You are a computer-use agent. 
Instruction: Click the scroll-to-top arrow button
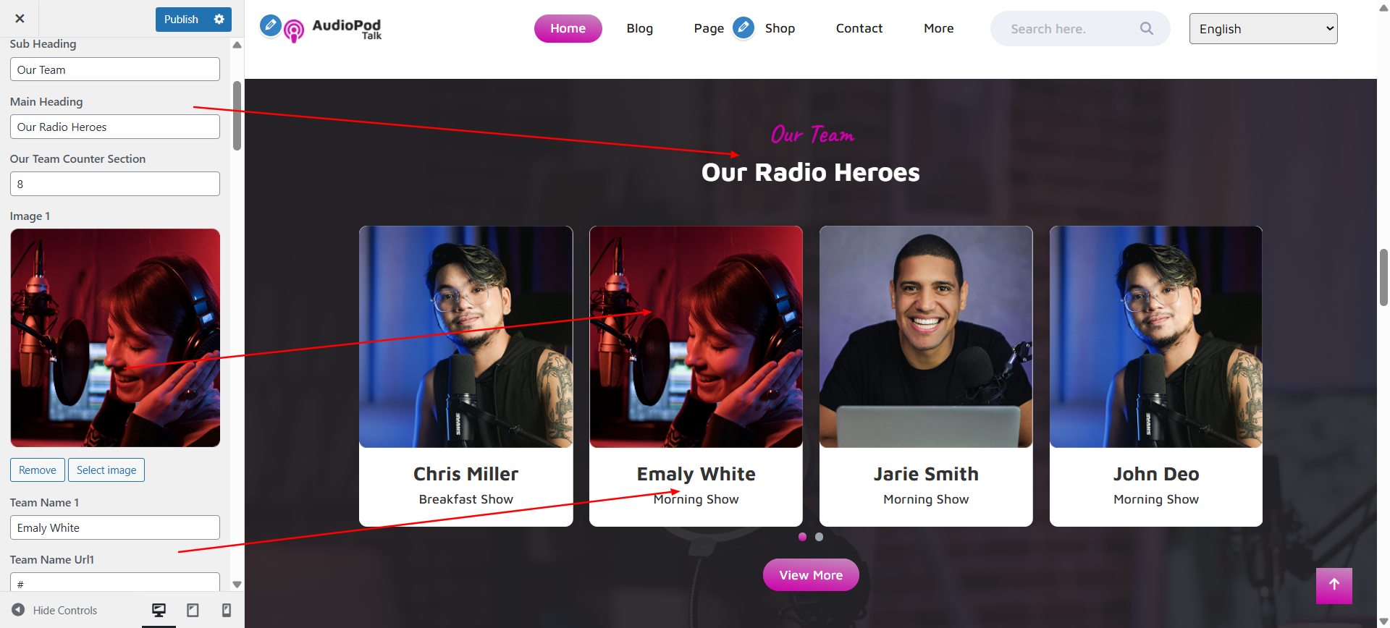tap(1334, 585)
